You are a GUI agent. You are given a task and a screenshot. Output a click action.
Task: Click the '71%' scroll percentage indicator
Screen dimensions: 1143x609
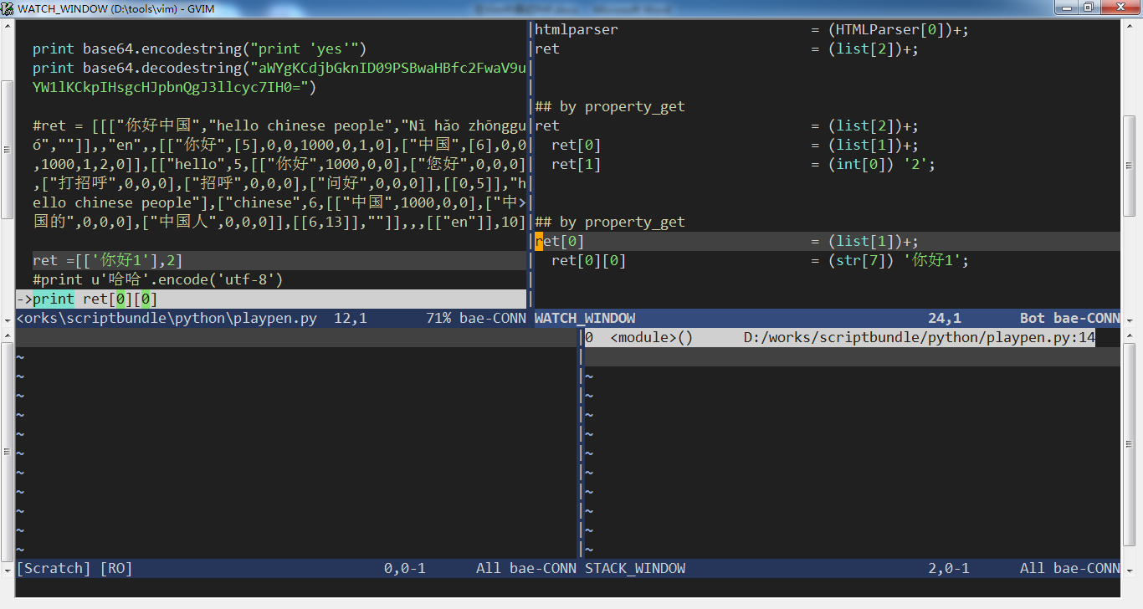click(438, 319)
